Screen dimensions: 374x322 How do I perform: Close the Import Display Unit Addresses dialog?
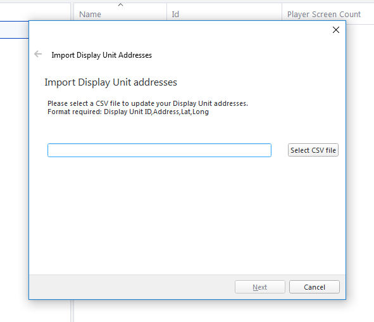tap(336, 30)
